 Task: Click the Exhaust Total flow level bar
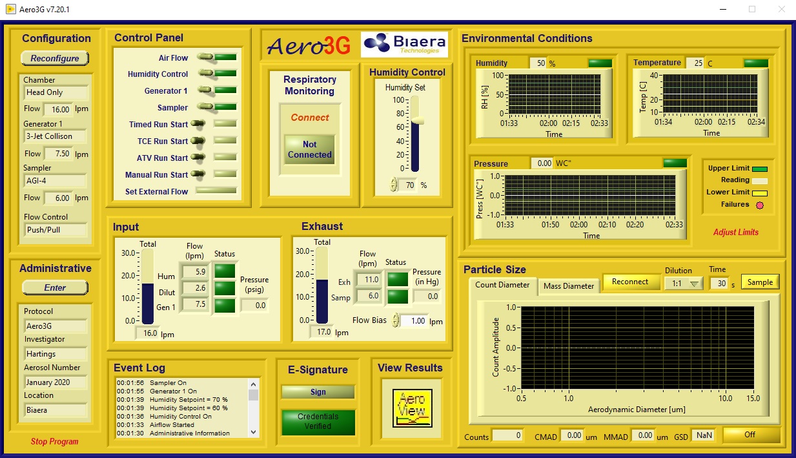[321, 285]
